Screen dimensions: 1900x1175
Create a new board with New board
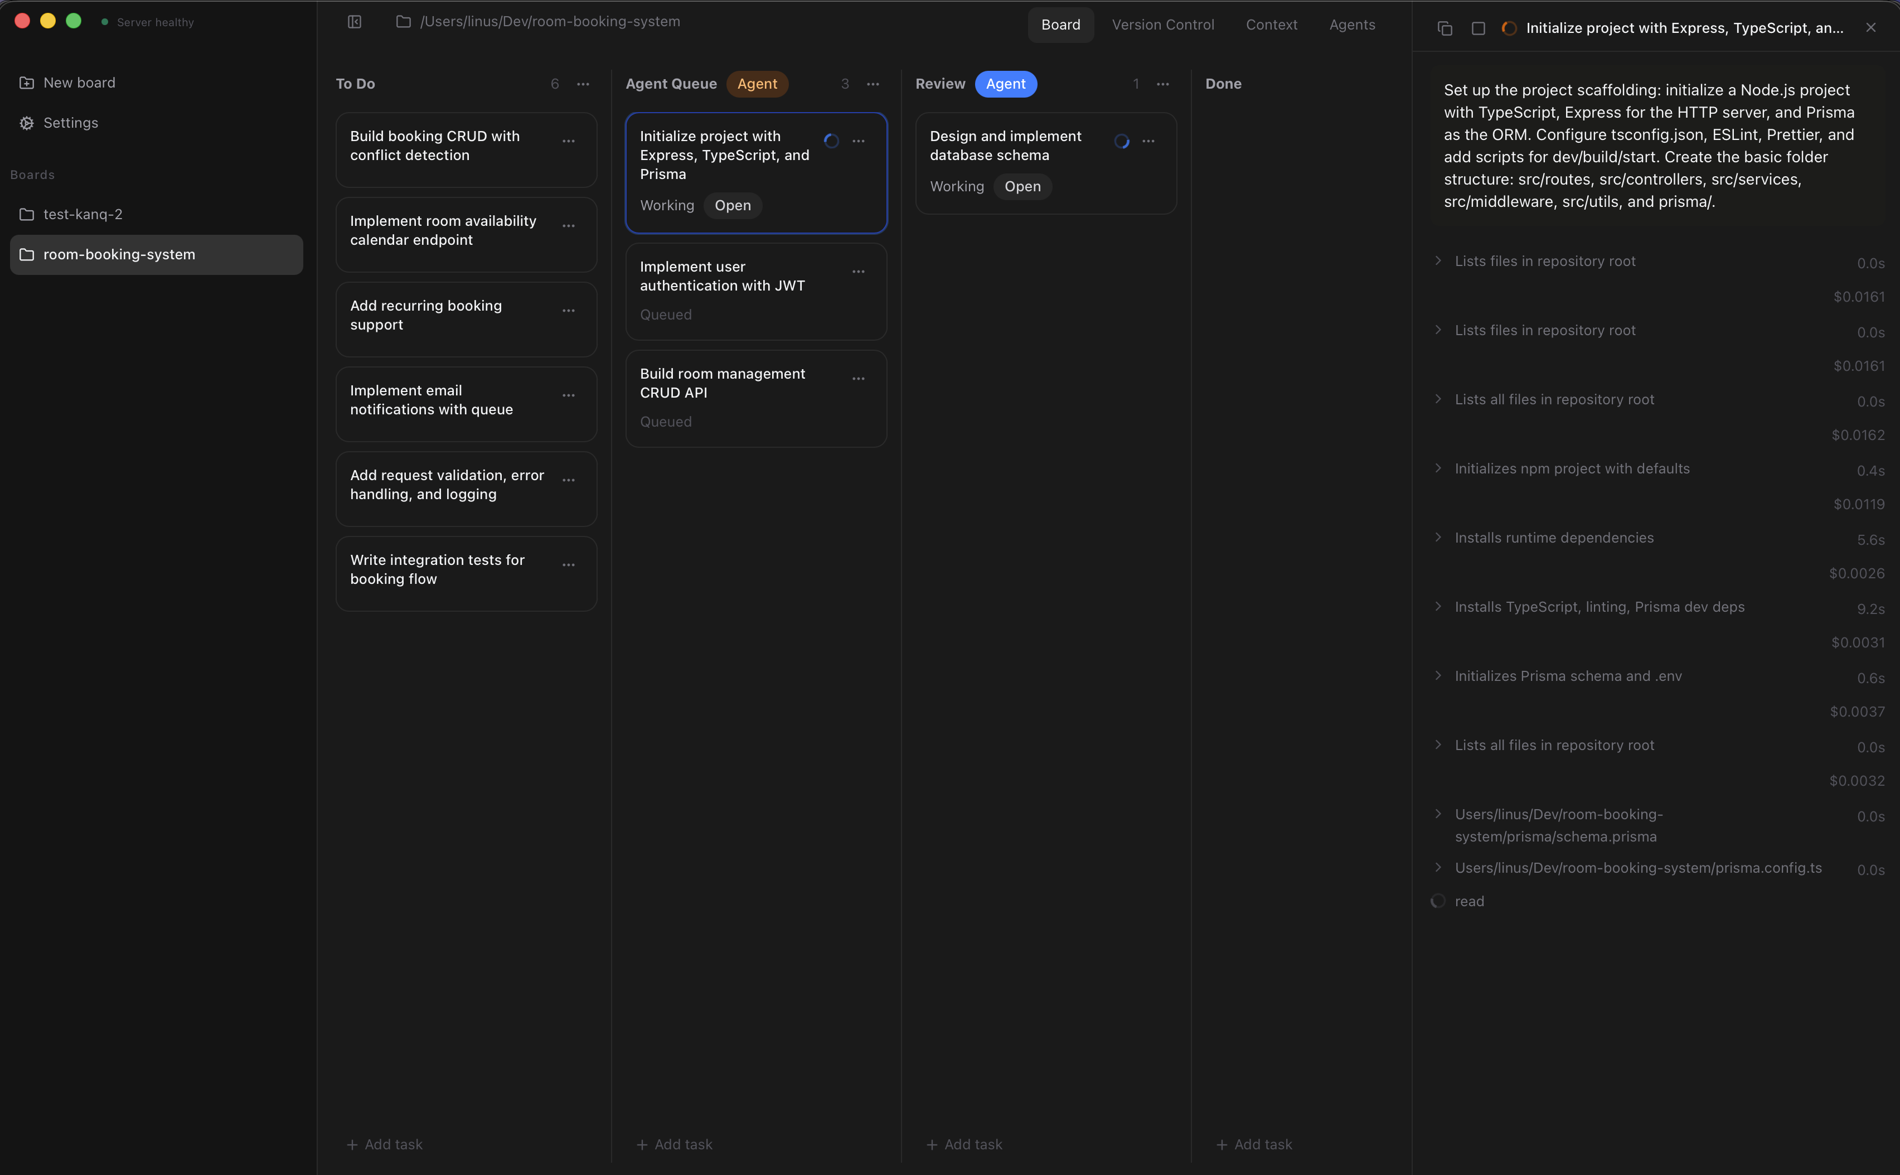click(79, 83)
